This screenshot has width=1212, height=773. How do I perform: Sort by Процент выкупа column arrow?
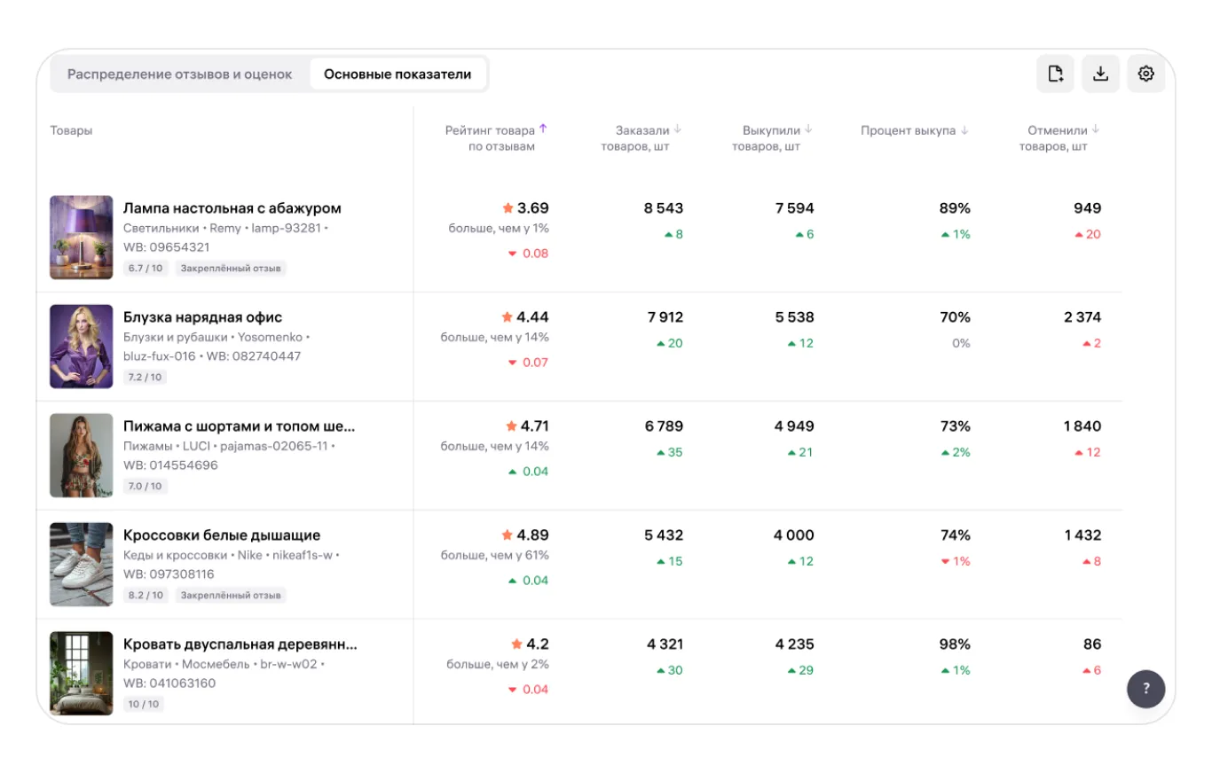pyautogui.click(x=964, y=130)
